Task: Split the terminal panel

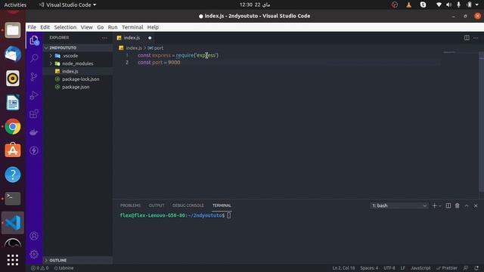Action: [448, 206]
